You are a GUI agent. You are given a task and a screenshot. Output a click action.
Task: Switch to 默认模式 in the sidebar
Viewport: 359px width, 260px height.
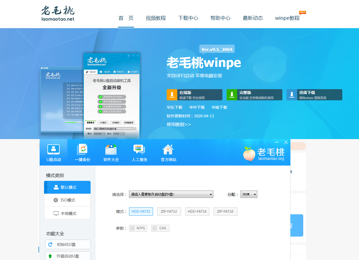click(x=67, y=187)
